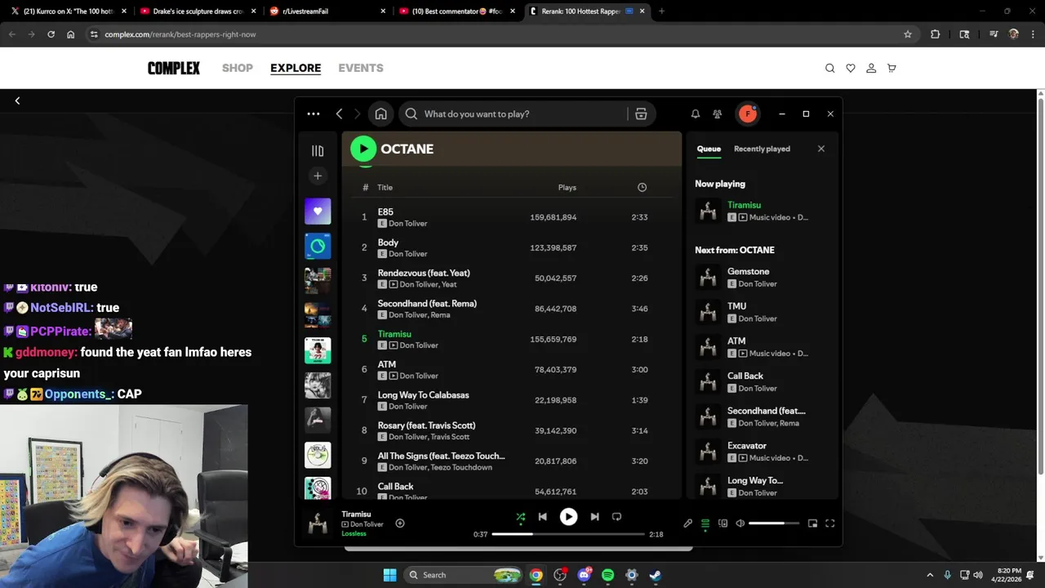Open Spotify from Windows taskbar
The width and height of the screenshot is (1045, 588).
(x=607, y=575)
